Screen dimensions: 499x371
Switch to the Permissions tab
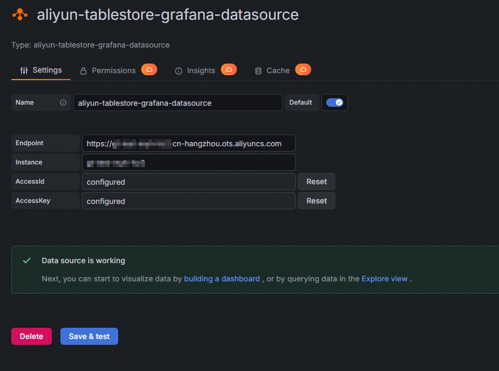(113, 70)
